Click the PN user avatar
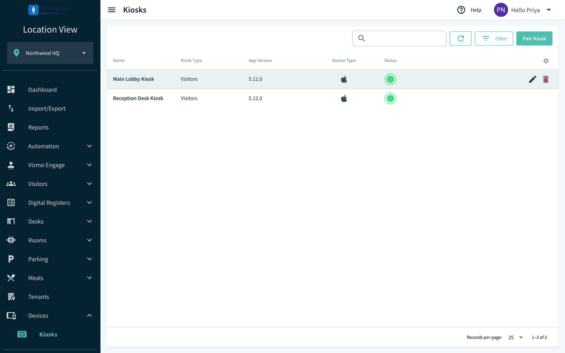The image size is (565, 353). tap(501, 10)
